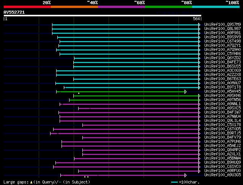Open the UniRef100_A9P981 hit label

[222, 33]
